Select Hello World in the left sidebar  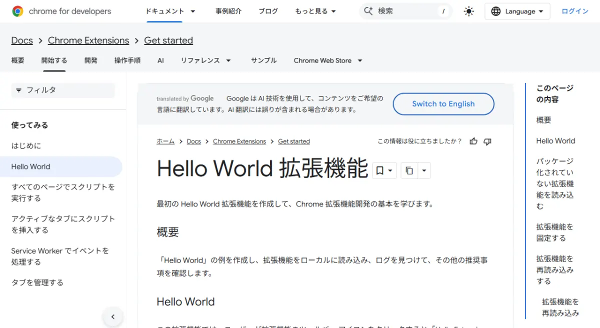61,166
